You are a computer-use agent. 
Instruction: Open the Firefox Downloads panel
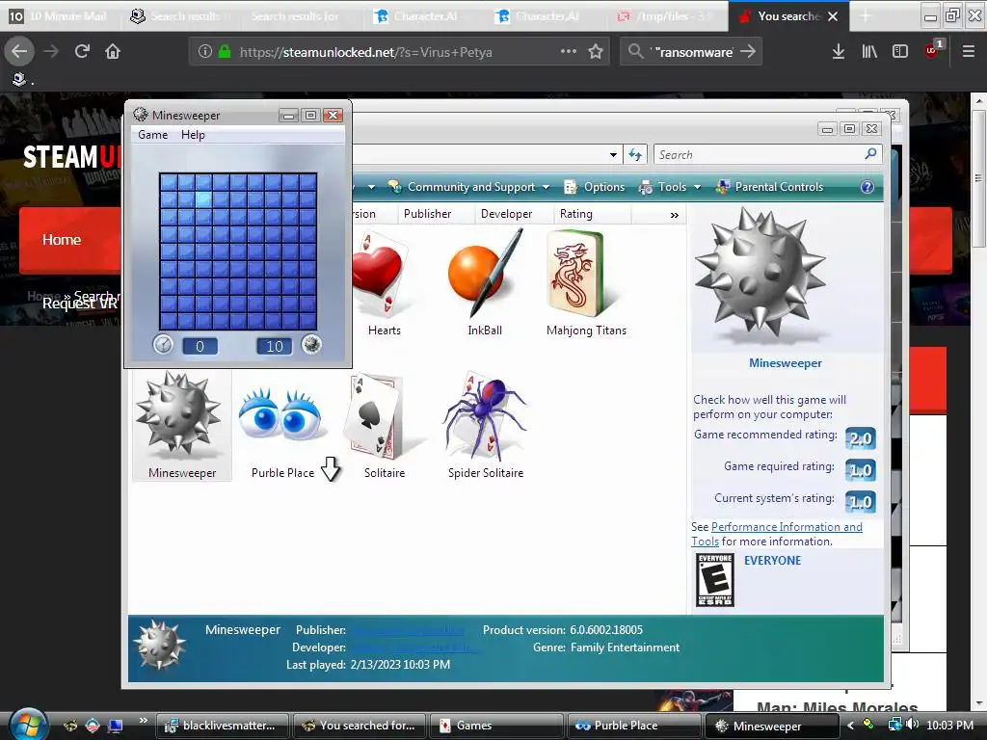(x=838, y=52)
